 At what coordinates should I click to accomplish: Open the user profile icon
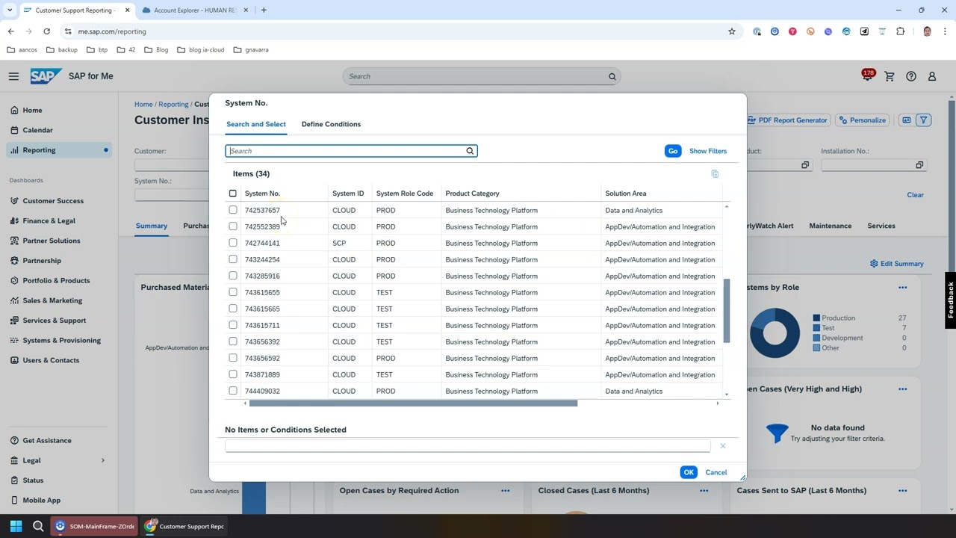(932, 76)
